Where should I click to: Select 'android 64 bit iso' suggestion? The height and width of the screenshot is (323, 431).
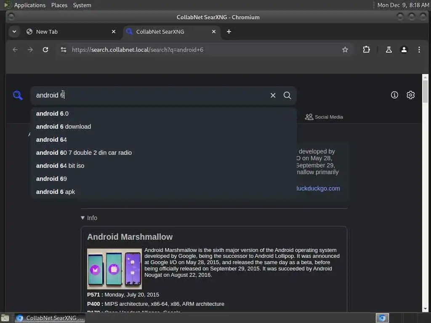[164, 166]
